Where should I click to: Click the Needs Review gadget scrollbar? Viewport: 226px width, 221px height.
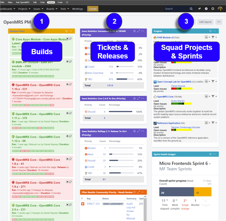pyautogui.click(x=145, y=208)
